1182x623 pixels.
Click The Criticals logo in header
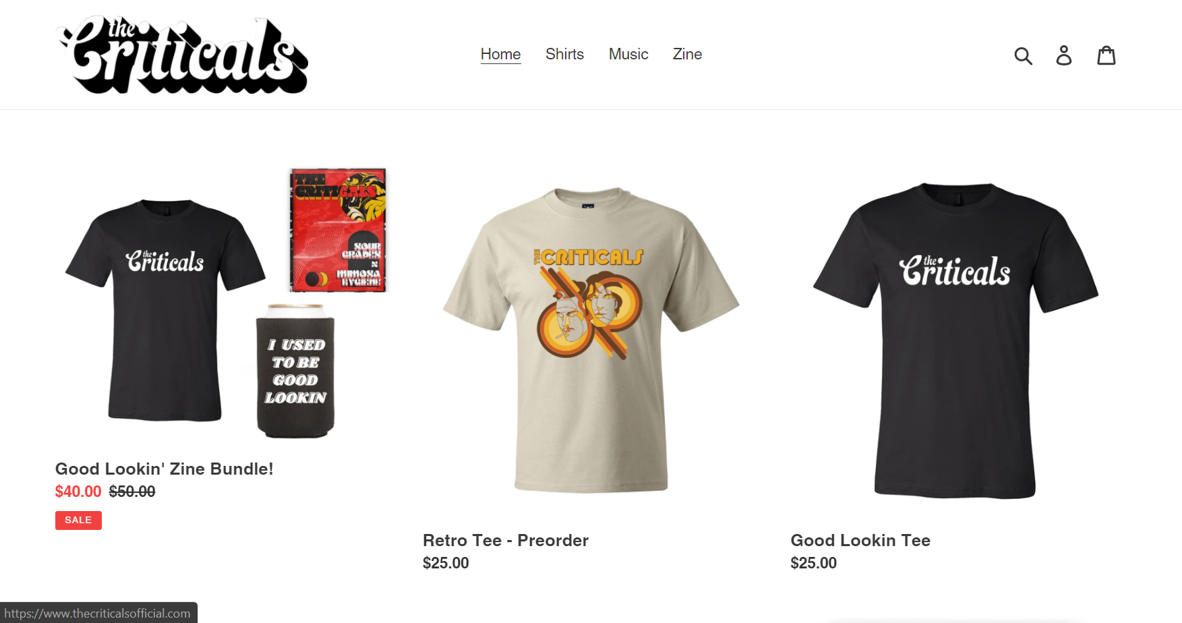pos(182,55)
